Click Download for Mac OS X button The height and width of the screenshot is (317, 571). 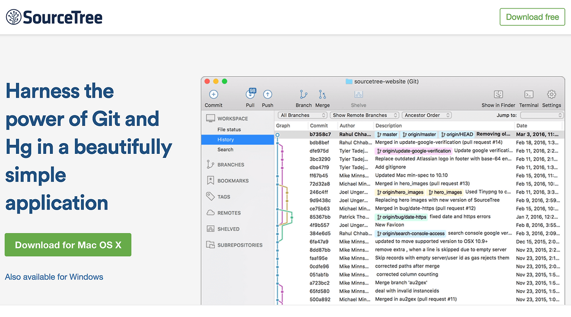(x=68, y=245)
